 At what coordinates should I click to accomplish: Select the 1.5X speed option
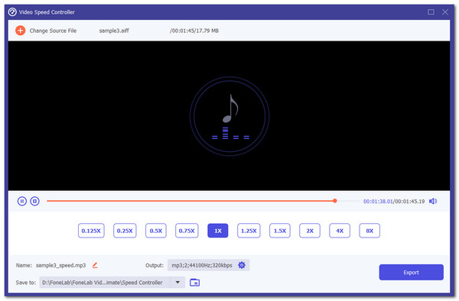(280, 231)
